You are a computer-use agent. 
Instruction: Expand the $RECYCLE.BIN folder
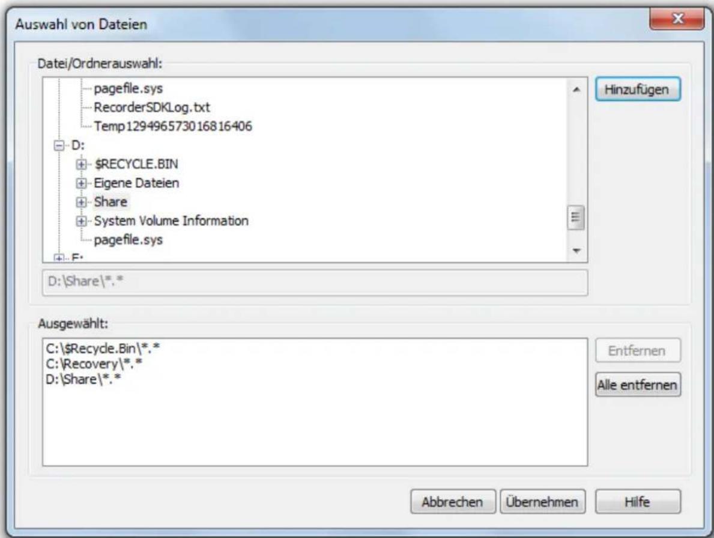click(81, 164)
